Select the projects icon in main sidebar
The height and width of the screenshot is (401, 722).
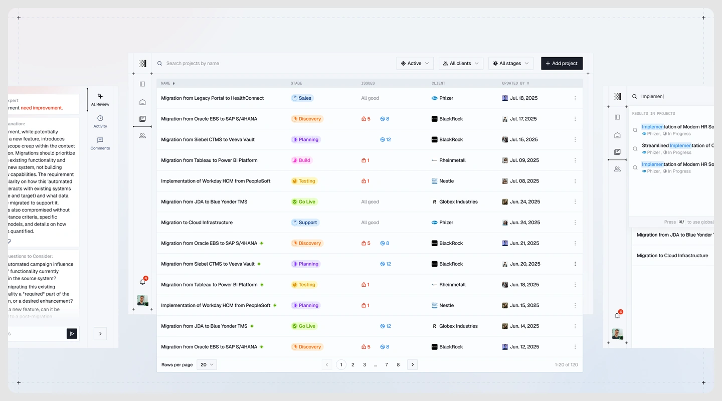pos(142,119)
